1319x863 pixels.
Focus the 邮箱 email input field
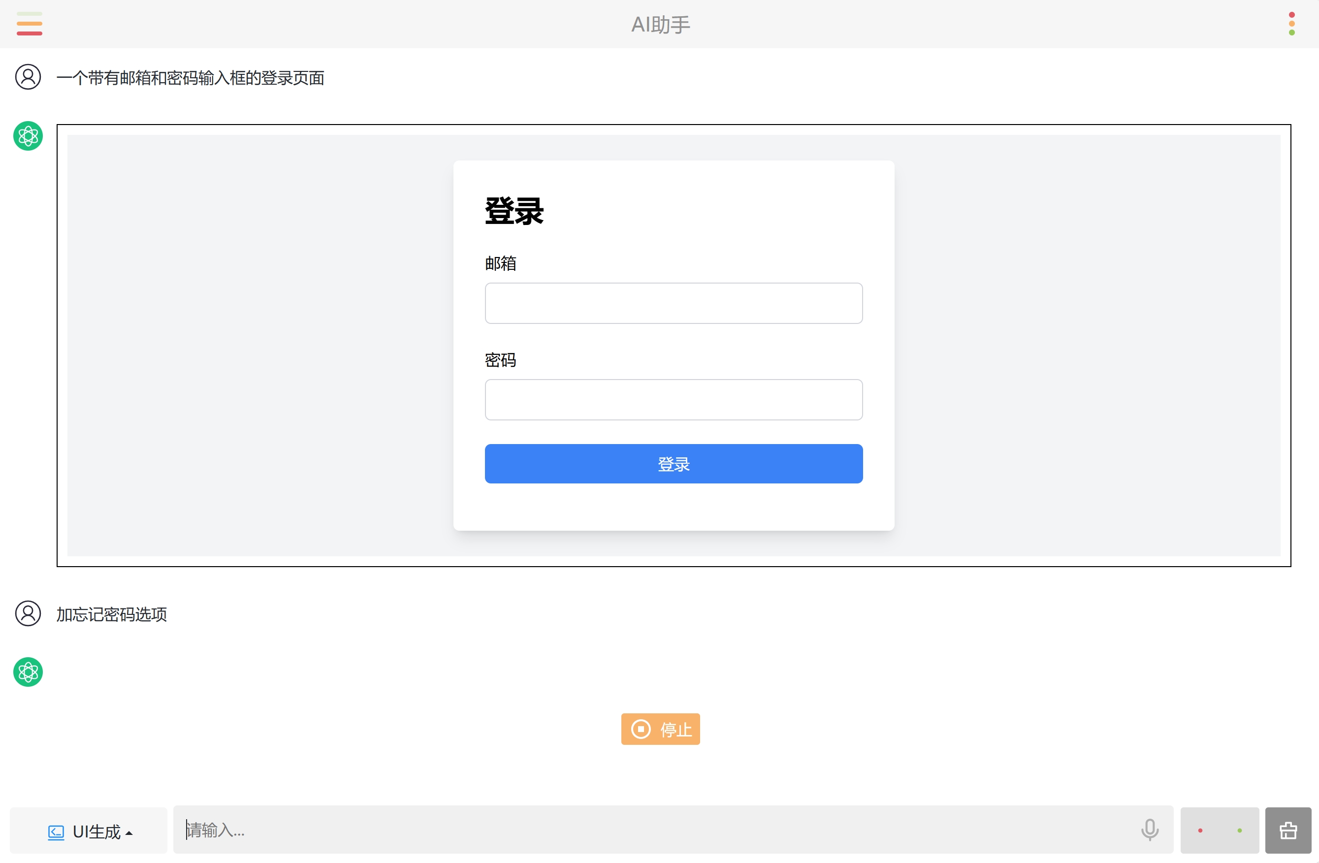point(673,303)
